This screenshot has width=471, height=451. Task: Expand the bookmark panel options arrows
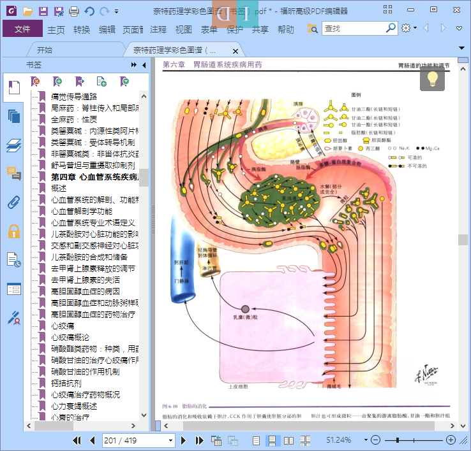(x=133, y=65)
